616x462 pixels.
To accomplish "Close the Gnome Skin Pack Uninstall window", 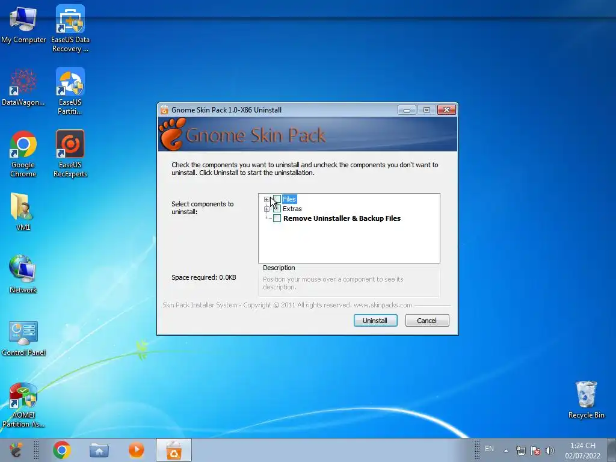I will point(447,110).
